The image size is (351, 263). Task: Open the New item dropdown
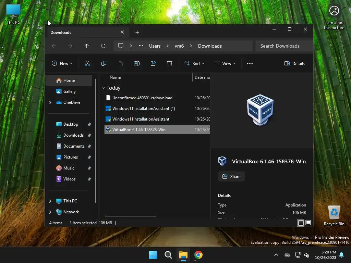(62, 63)
